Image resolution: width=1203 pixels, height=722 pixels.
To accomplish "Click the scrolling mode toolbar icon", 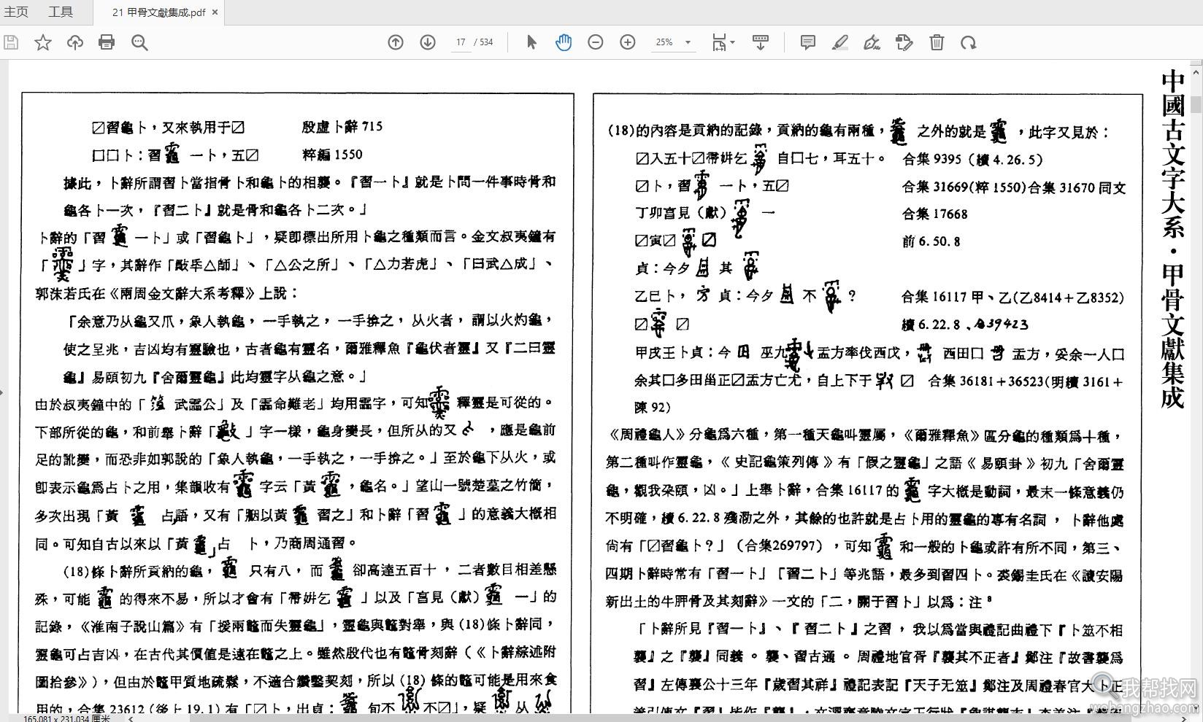I will [760, 42].
